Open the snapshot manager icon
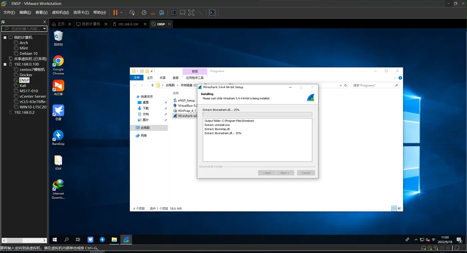Viewport: 467px width, 253px height. point(162,13)
